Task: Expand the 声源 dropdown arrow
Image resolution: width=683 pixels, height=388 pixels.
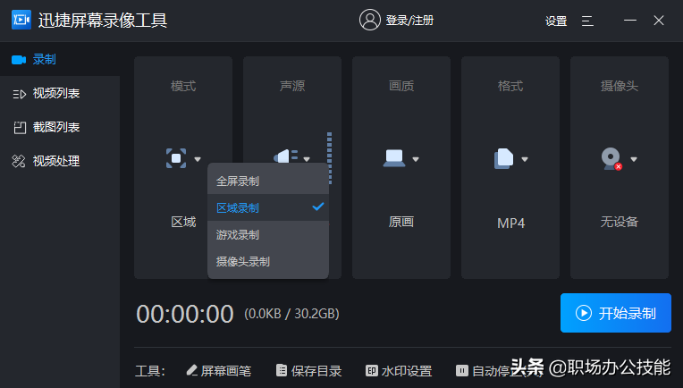Action: [307, 159]
